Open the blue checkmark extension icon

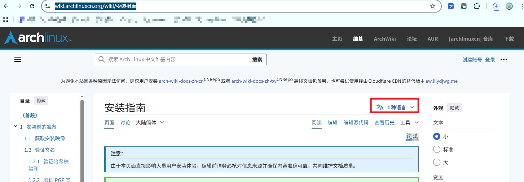click(x=451, y=6)
